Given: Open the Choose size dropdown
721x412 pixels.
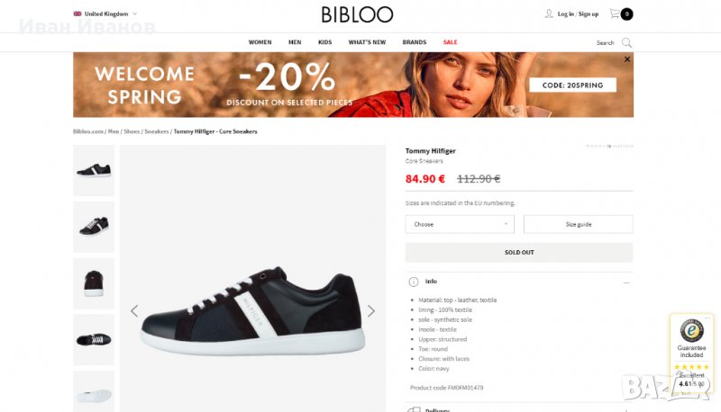Looking at the screenshot, I should [x=460, y=224].
